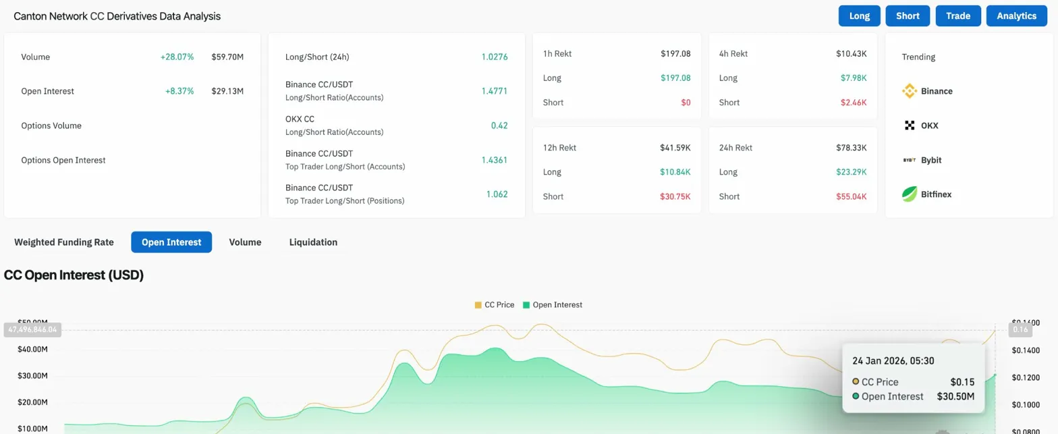The image size is (1058, 434).
Task: Switch to Weighted Funding Rate tab
Action: [64, 242]
